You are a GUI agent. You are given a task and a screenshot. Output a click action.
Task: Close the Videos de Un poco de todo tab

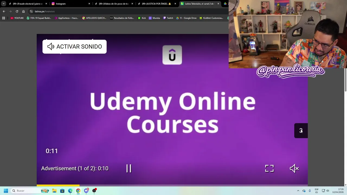click(x=132, y=4)
